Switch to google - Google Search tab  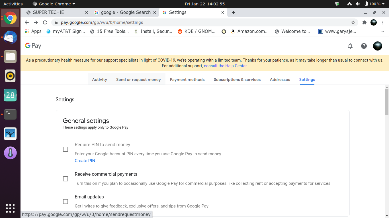125,12
